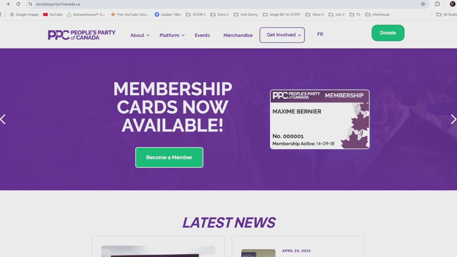
Task: Open the #3 bookmark folder
Action: point(355,15)
